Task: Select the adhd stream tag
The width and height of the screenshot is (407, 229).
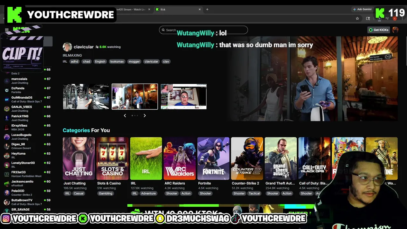Action: point(74,61)
